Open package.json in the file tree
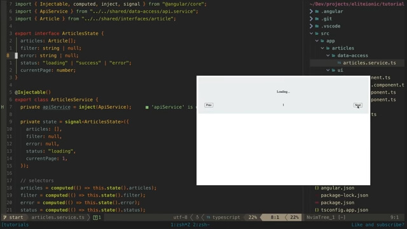Image resolution: width=407 pixels, height=229 pixels. coord(338,203)
